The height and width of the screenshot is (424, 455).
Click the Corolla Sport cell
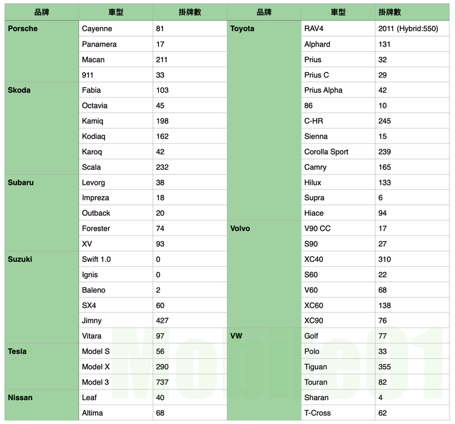(338, 151)
